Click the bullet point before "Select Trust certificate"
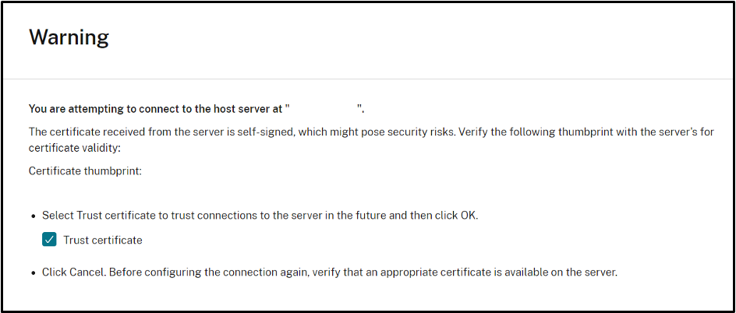This screenshot has width=736, height=313. point(33,216)
